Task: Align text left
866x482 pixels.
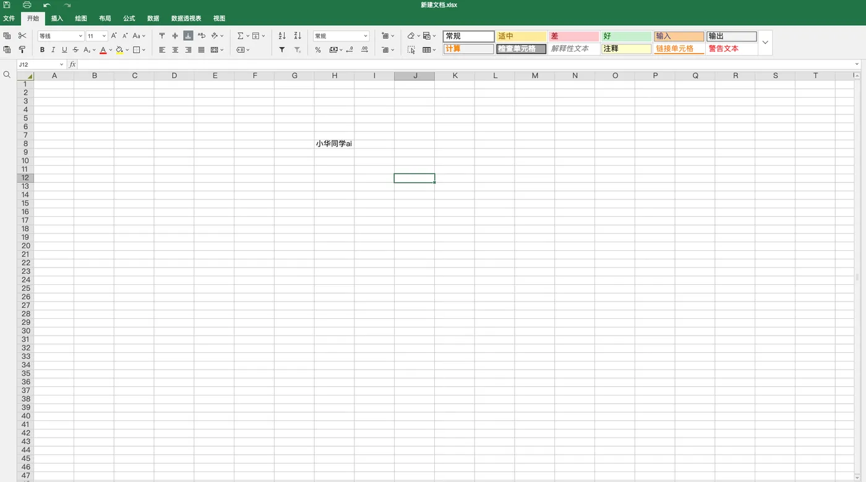Action: pos(162,50)
